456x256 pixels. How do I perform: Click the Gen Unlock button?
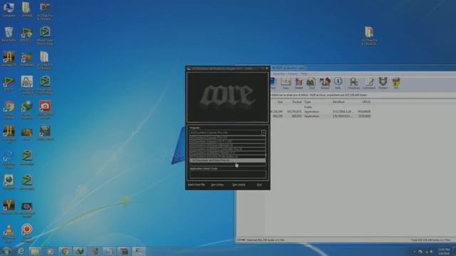pos(239,185)
